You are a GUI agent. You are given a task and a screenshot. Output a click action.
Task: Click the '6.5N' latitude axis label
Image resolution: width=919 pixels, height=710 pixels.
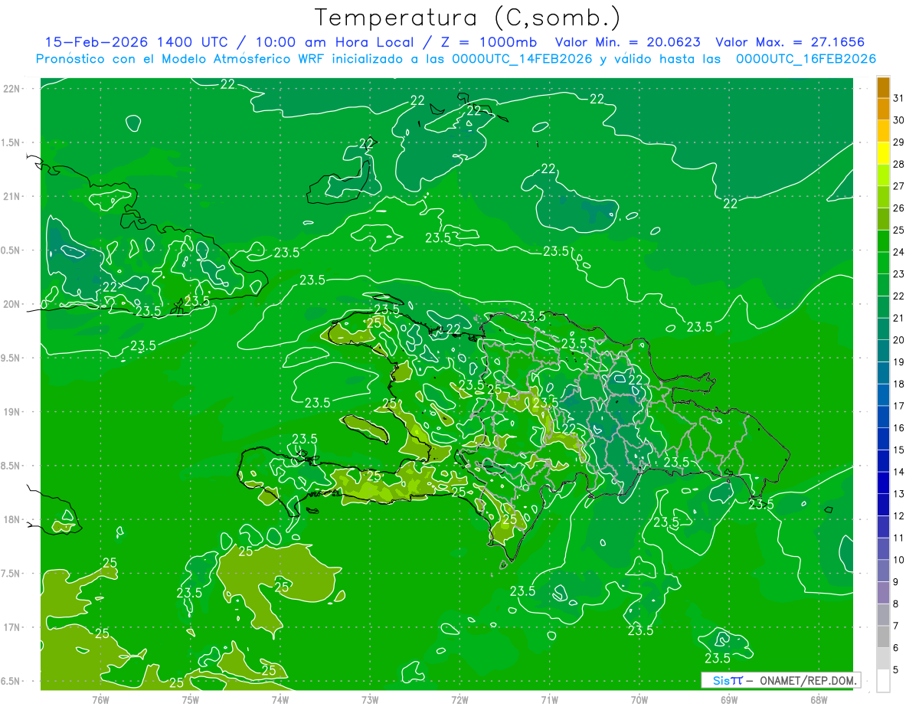coord(11,682)
